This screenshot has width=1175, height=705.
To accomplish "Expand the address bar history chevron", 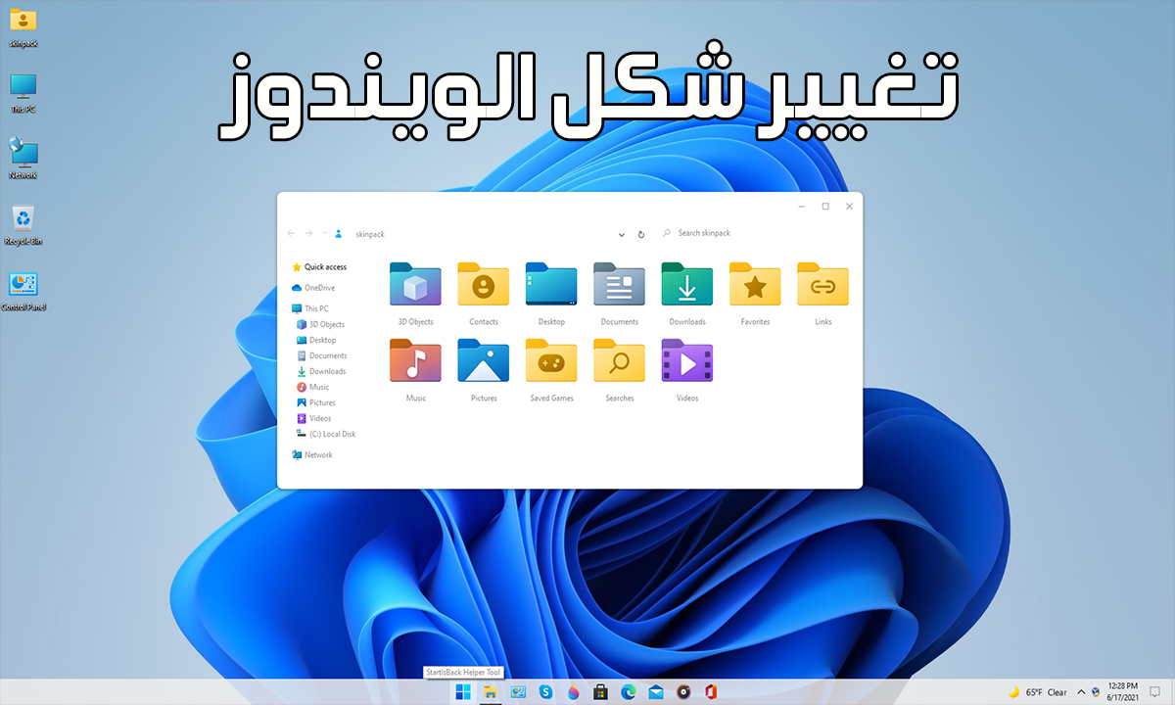I will [622, 235].
